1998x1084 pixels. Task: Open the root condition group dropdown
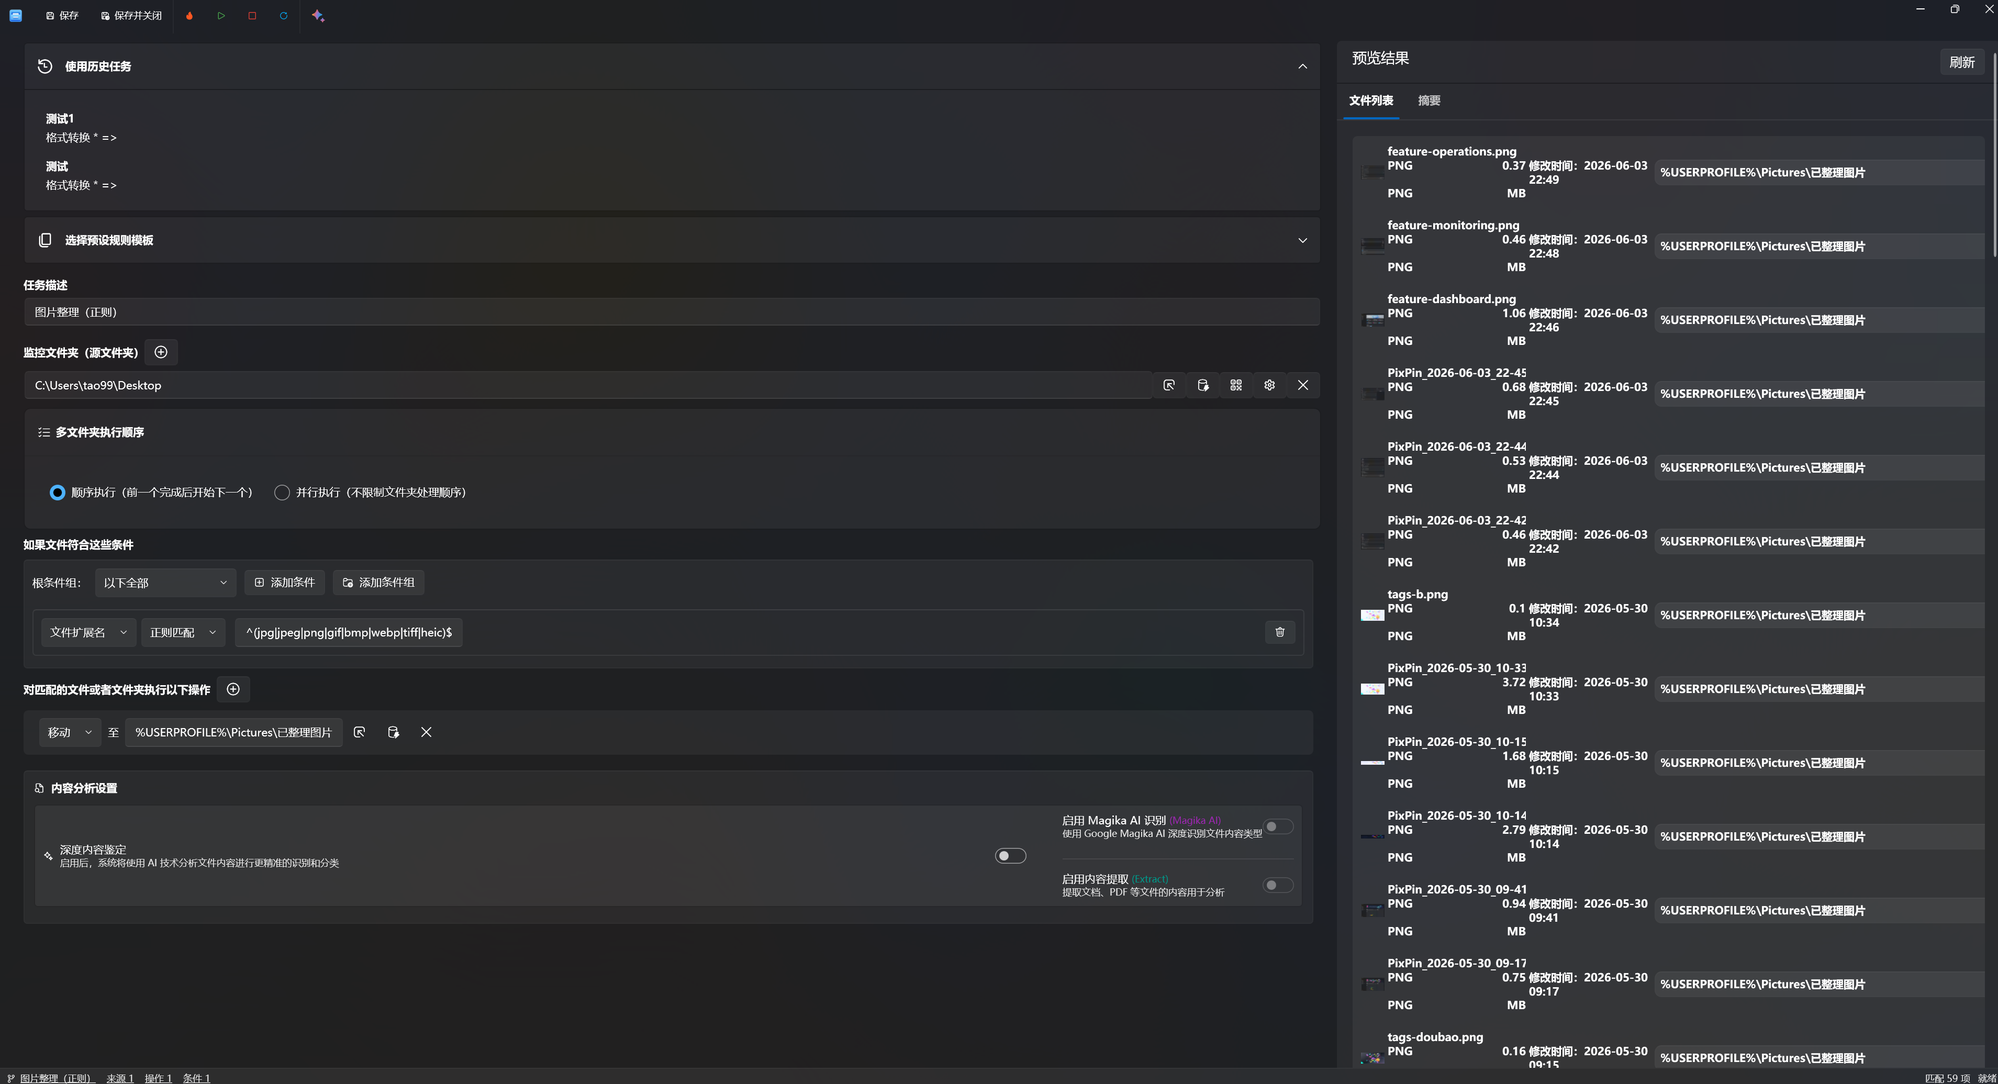point(165,583)
